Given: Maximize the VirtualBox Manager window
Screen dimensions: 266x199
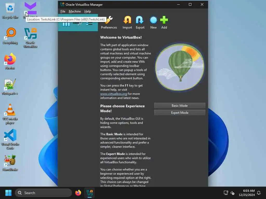Looking at the screenshot, I should [x=190, y=5].
